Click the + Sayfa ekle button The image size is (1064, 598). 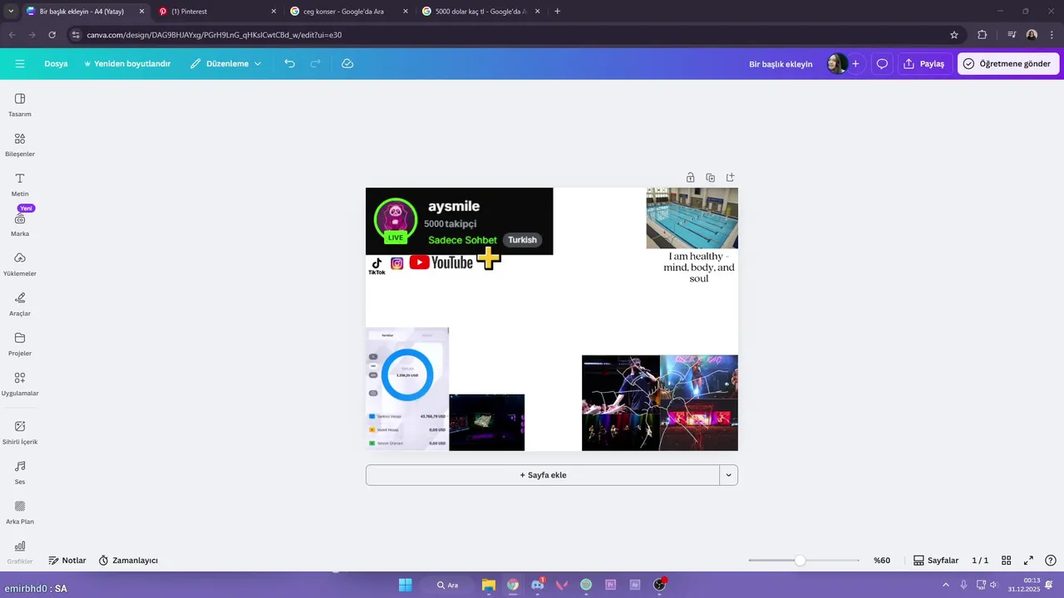[x=543, y=475]
